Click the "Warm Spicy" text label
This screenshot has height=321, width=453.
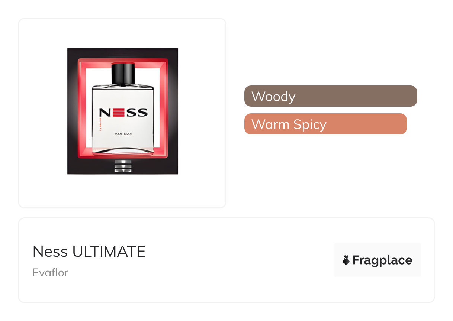pyautogui.click(x=289, y=124)
